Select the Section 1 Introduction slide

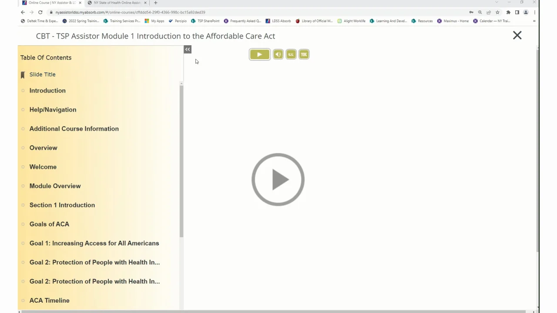(62, 205)
